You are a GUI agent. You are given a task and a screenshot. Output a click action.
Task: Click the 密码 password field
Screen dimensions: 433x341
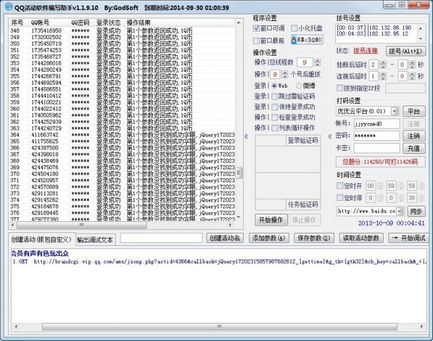tap(377, 136)
